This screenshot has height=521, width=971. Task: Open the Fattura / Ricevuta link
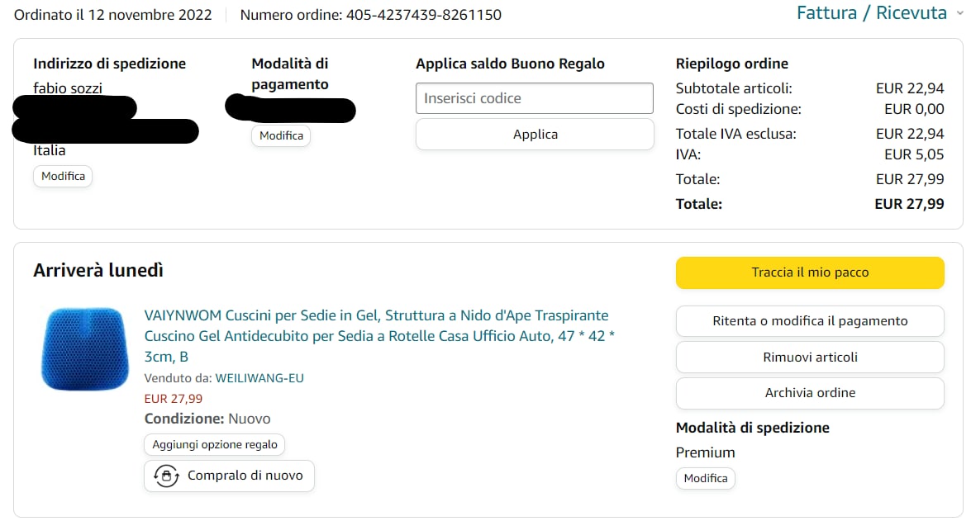coord(871,13)
